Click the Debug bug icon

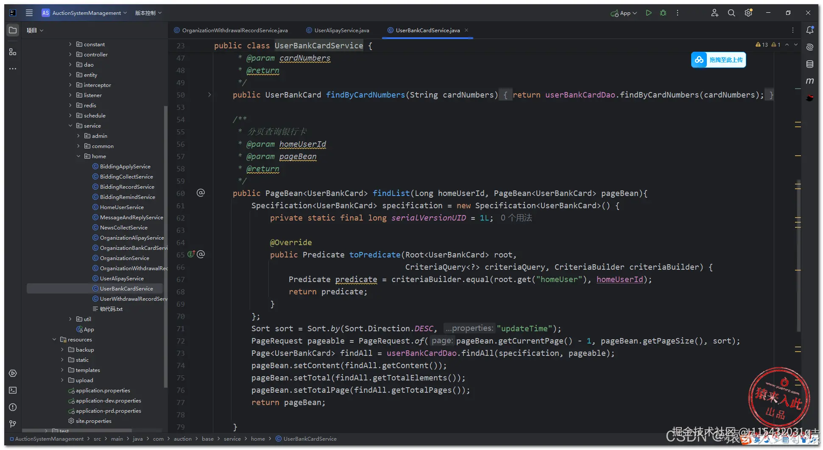(x=663, y=13)
